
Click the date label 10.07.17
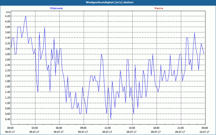pyautogui.click(x=204, y=132)
